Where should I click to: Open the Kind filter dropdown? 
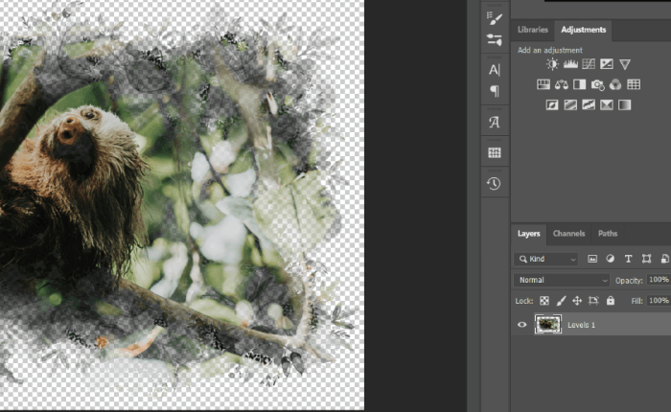tap(546, 259)
